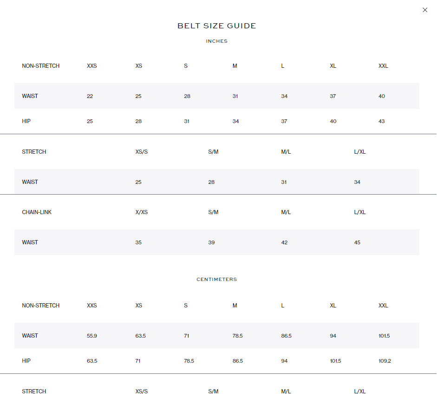
Task: Select the Inches section heading
Action: tap(217, 41)
